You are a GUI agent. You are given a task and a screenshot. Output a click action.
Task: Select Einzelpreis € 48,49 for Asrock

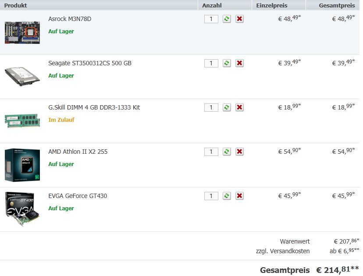pyautogui.click(x=289, y=18)
